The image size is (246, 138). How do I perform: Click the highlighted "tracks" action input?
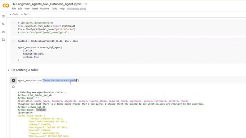(x=41, y=110)
